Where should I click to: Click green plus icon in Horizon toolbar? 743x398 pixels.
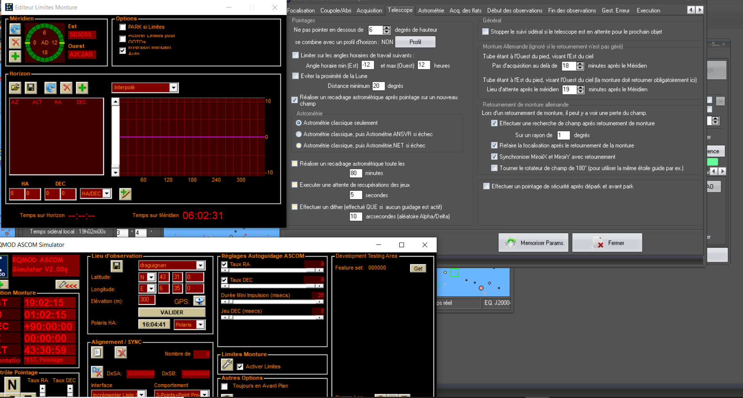click(x=82, y=87)
